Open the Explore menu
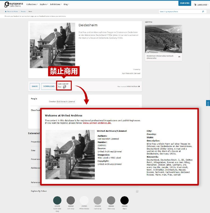210x213 pixels. 44,4
